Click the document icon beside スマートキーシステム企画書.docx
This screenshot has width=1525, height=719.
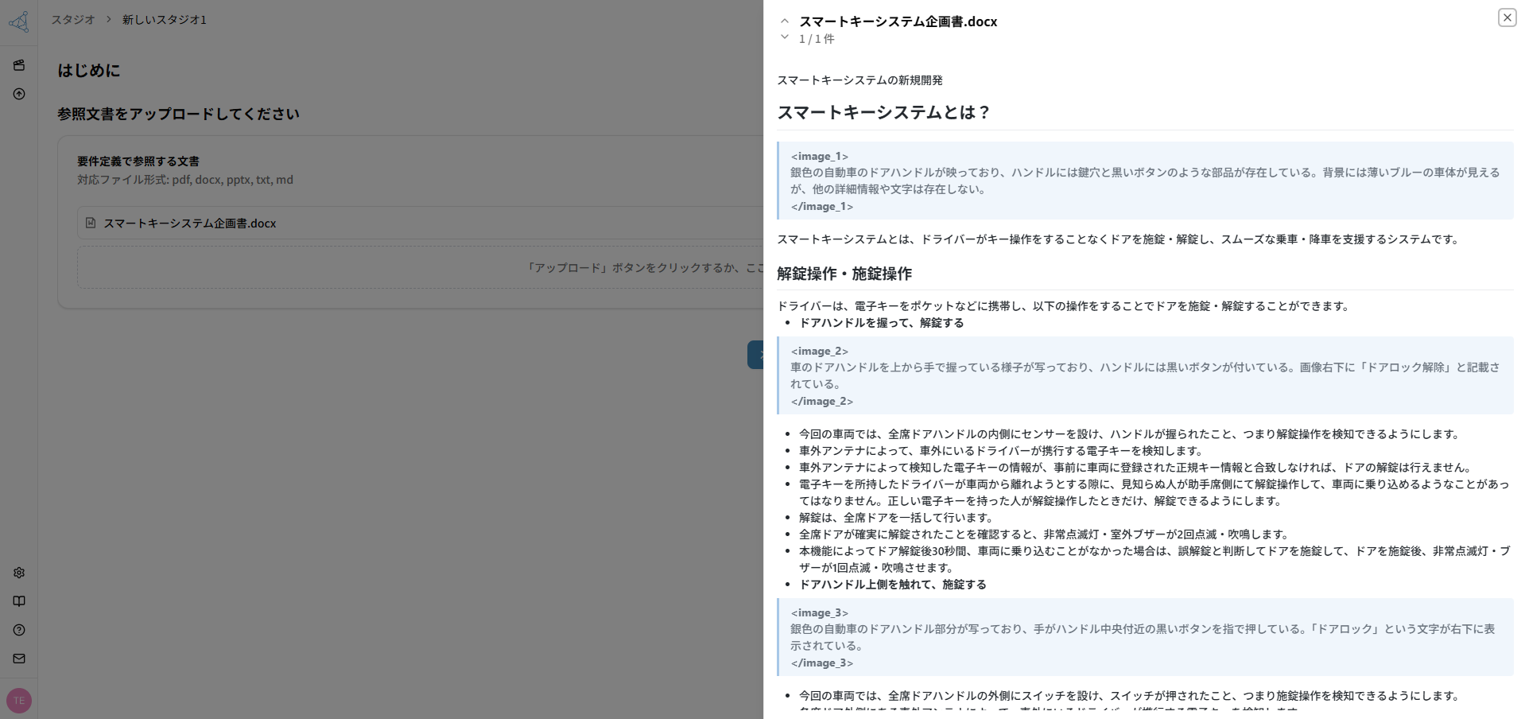[x=91, y=223]
